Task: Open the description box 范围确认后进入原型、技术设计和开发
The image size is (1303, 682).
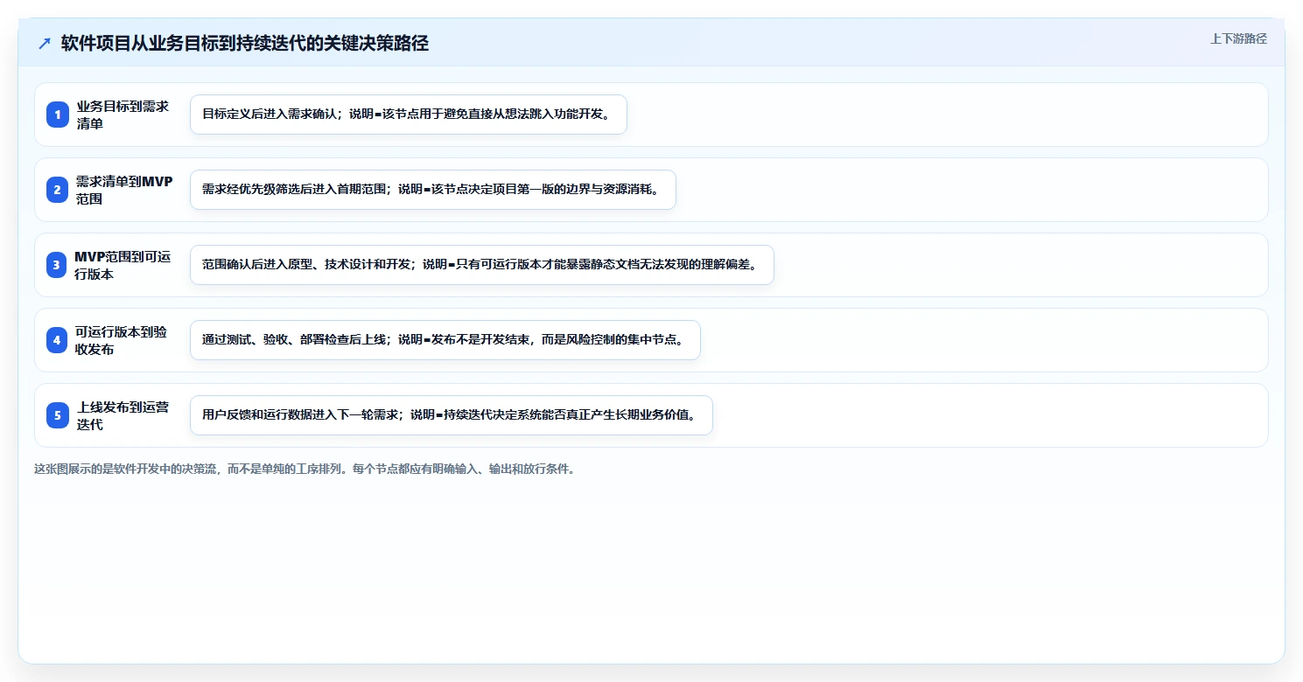Action: pyautogui.click(x=482, y=265)
